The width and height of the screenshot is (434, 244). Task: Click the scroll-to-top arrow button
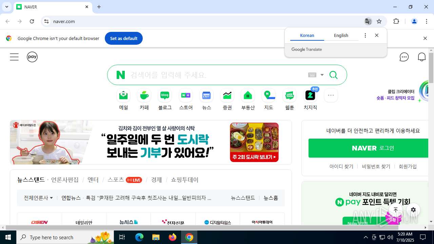coord(396,210)
